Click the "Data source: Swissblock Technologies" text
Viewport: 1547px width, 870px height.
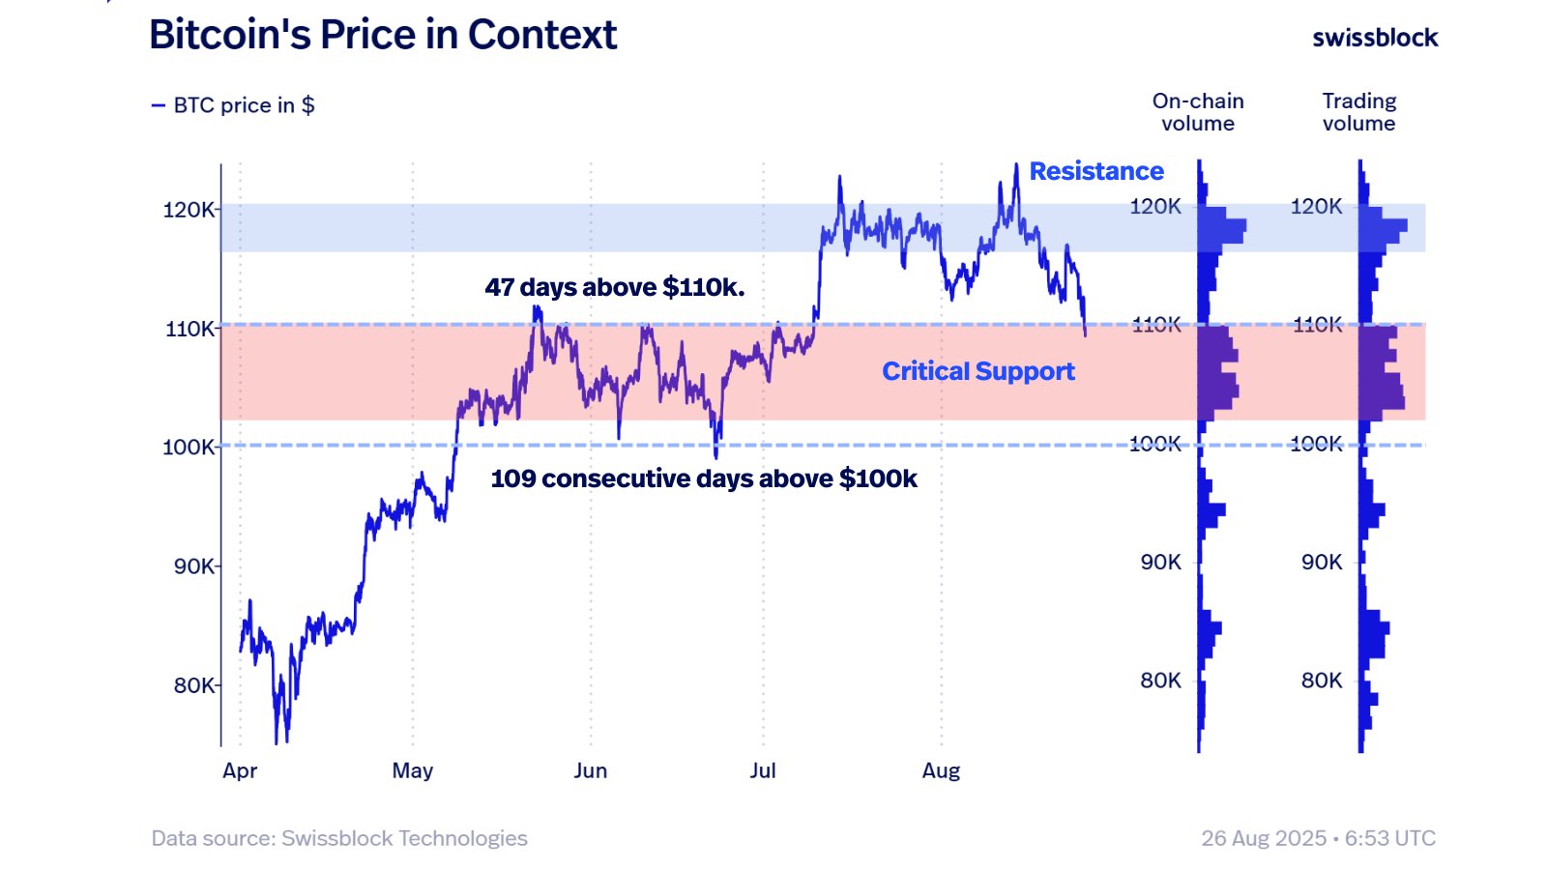339,838
